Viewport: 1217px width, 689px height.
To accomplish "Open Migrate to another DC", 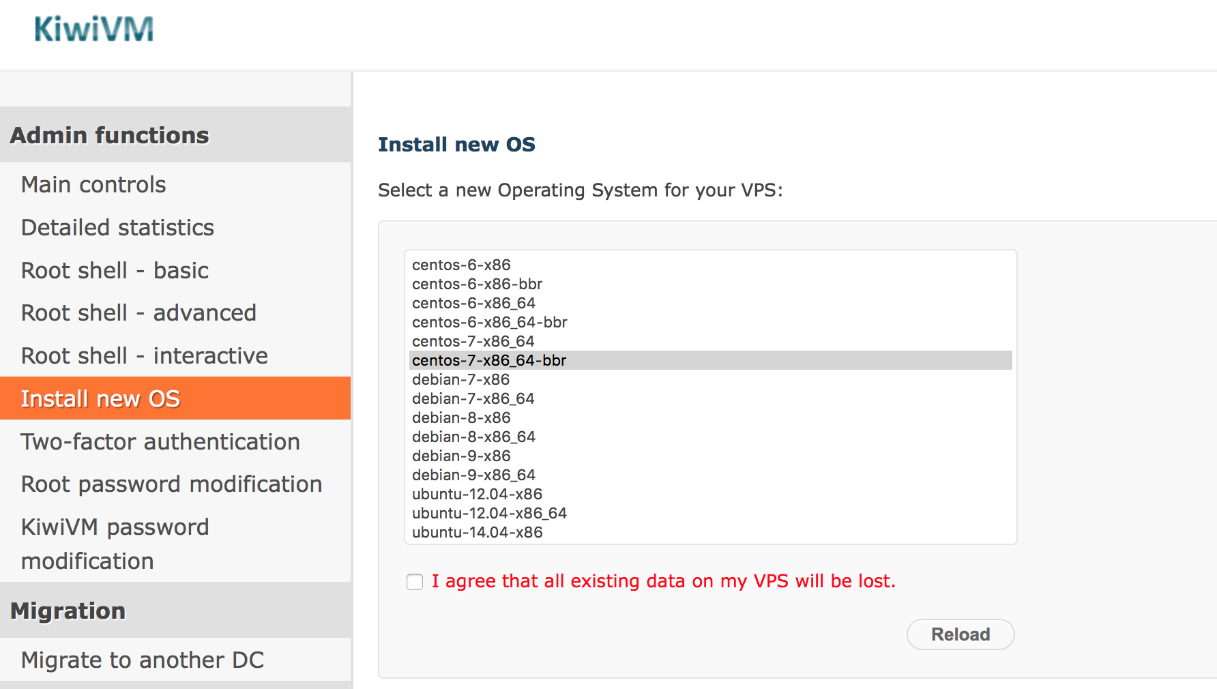I will coord(143,660).
